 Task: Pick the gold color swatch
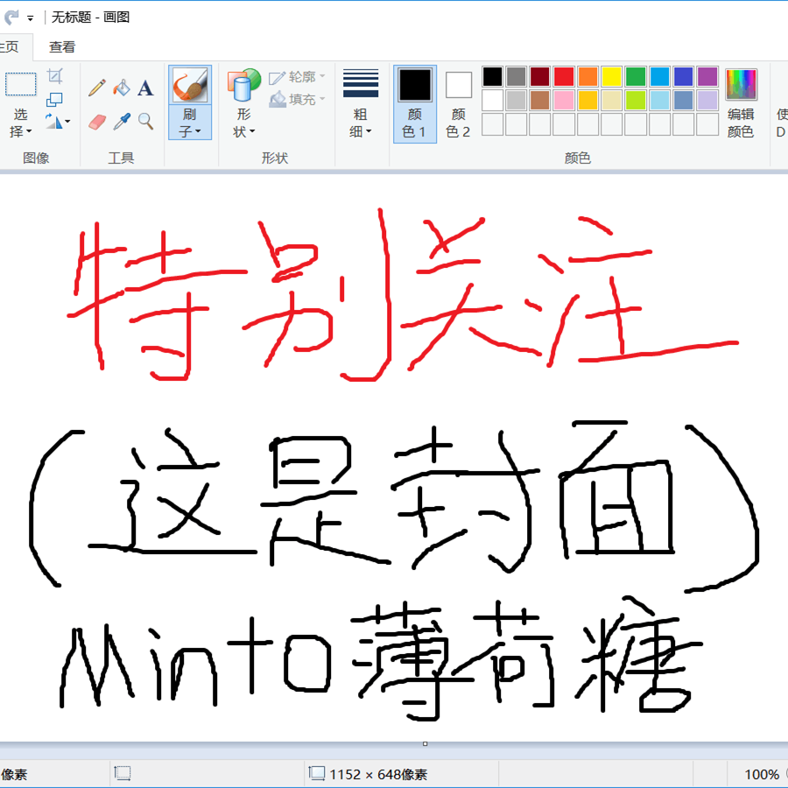(587, 101)
